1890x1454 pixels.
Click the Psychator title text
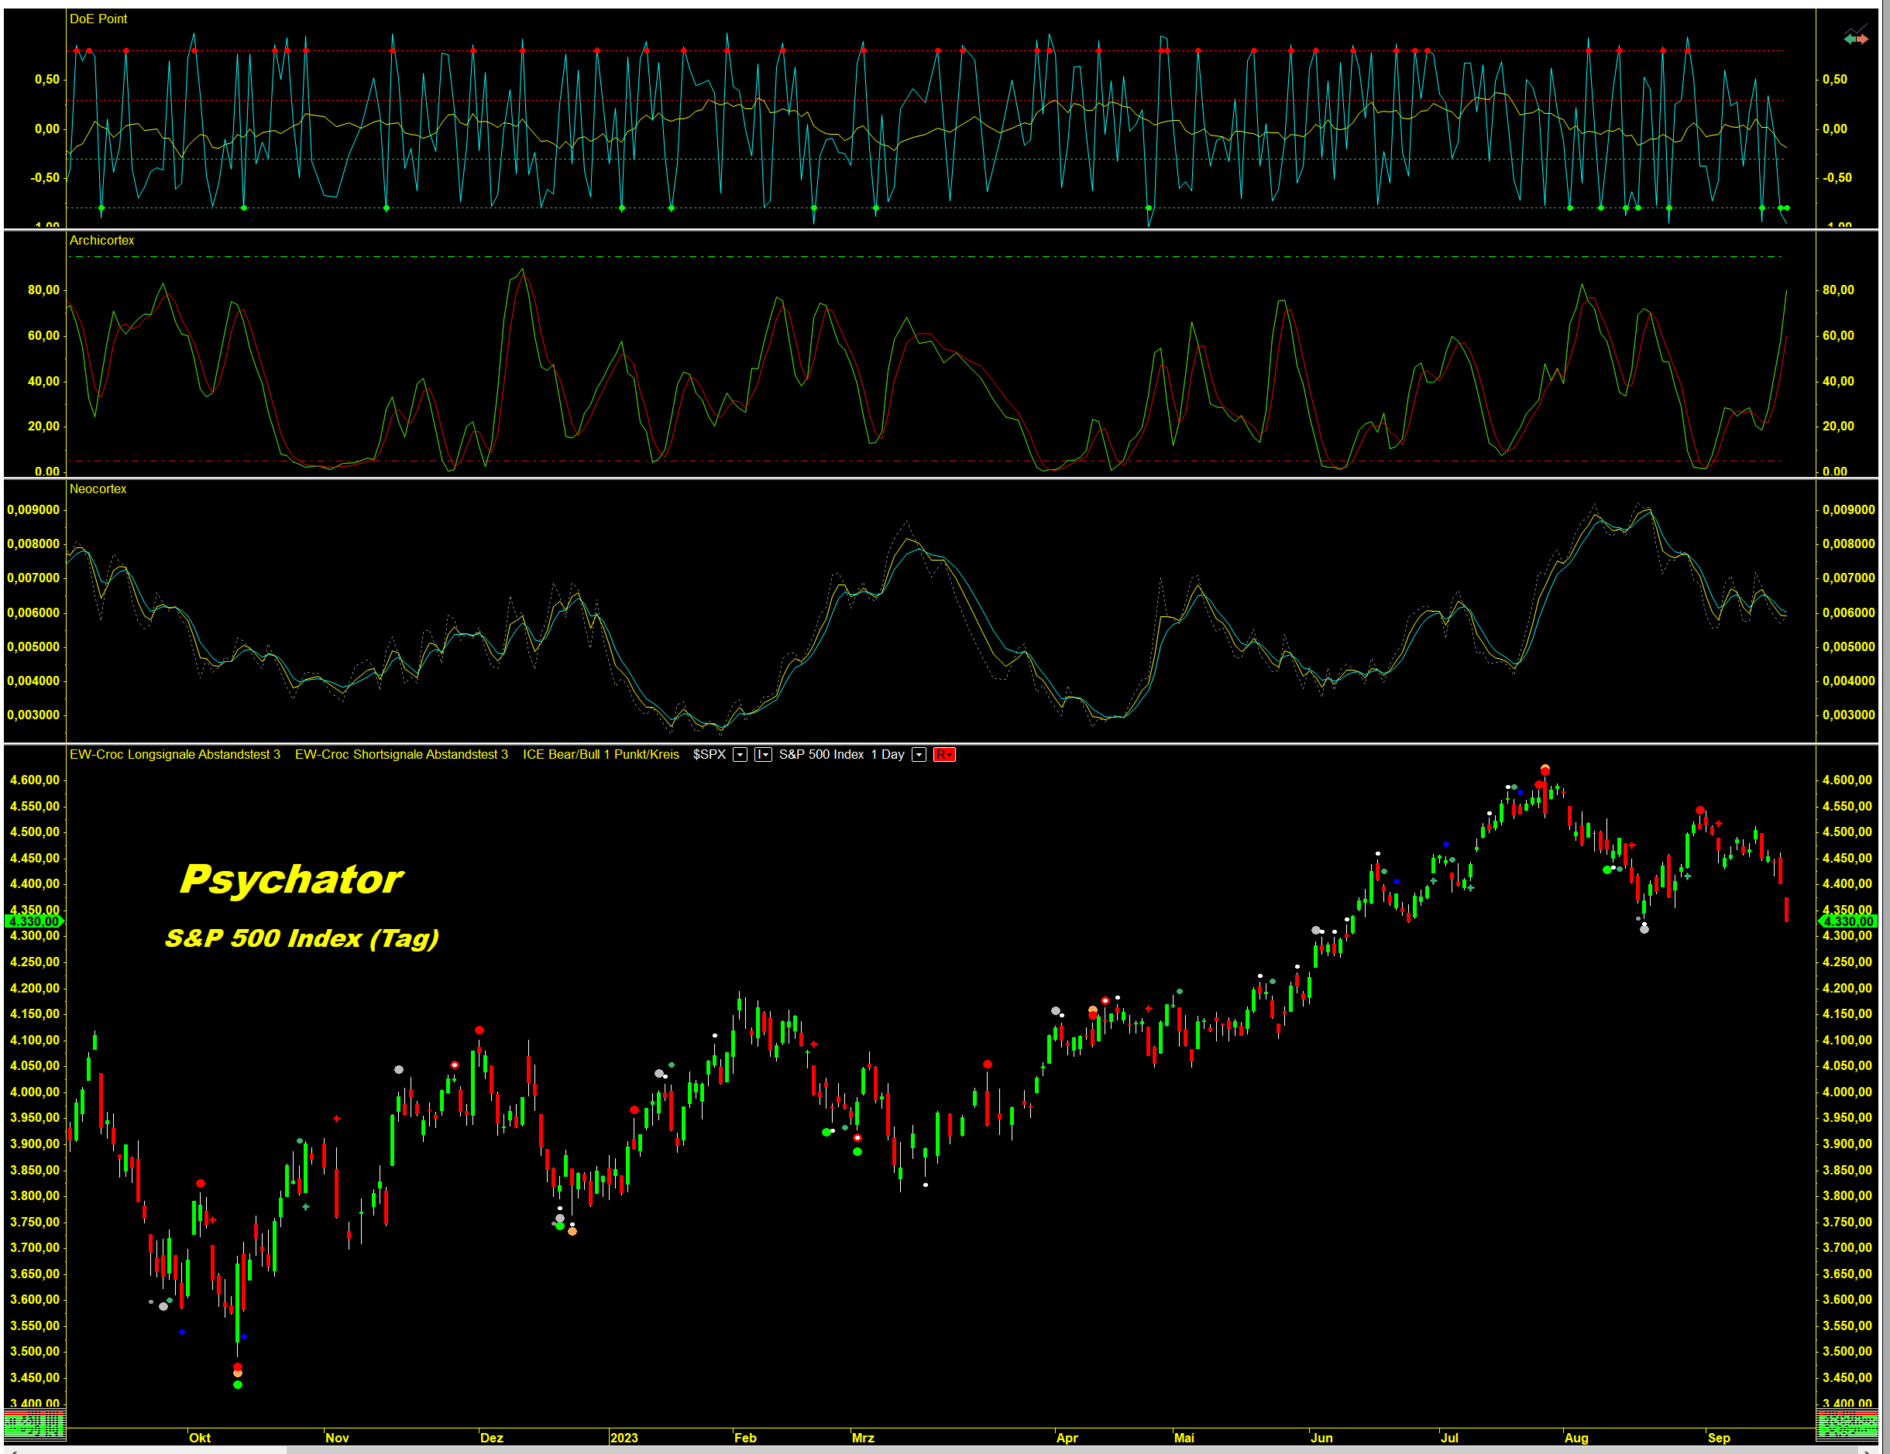[292, 880]
